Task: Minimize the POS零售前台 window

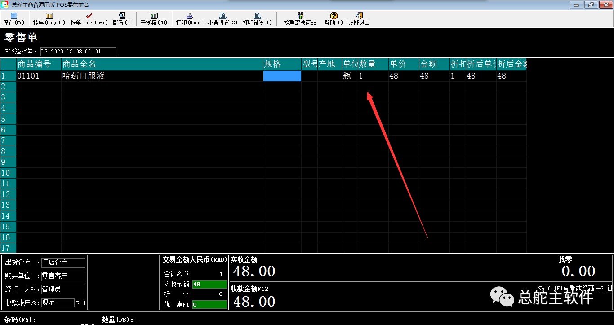Action: (x=576, y=4)
